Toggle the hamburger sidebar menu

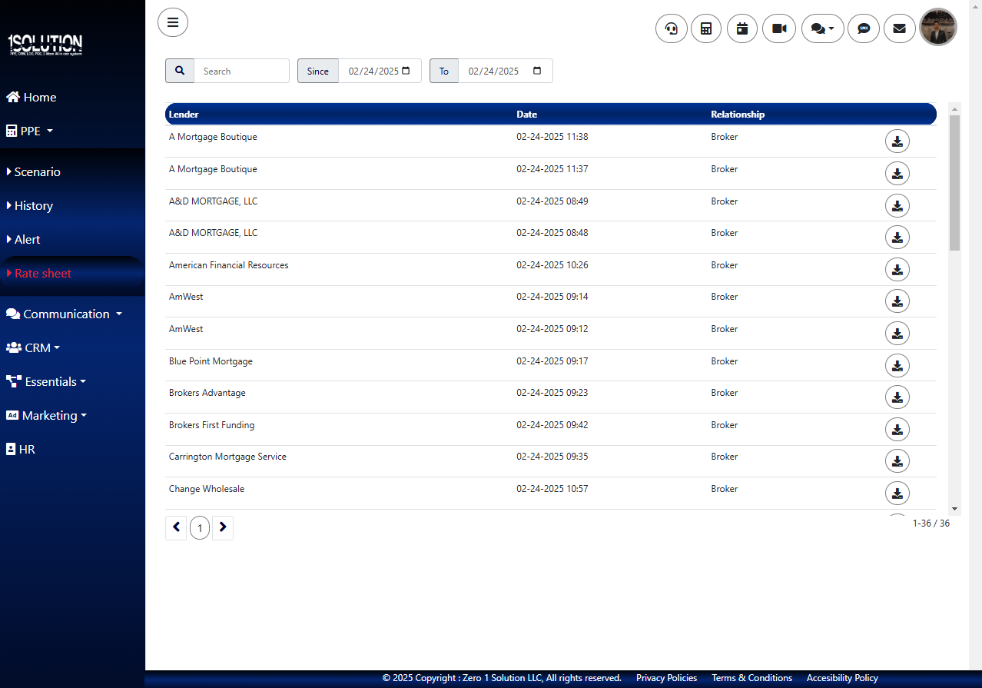(173, 22)
